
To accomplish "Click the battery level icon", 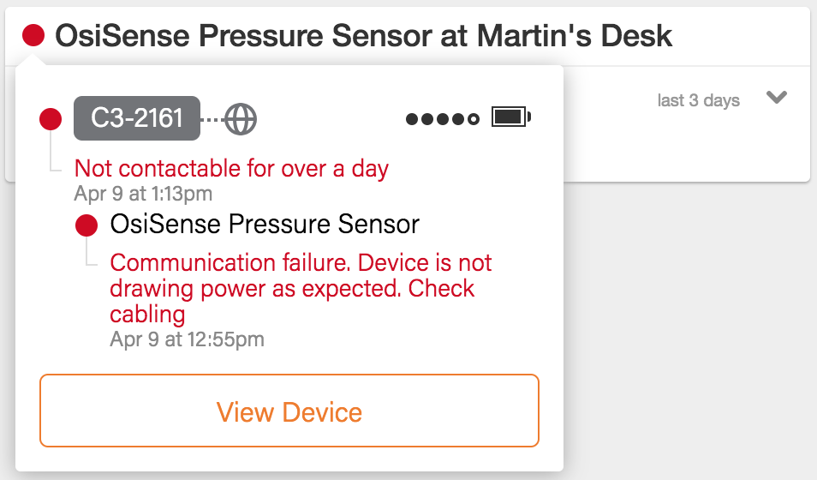I will (x=511, y=117).
